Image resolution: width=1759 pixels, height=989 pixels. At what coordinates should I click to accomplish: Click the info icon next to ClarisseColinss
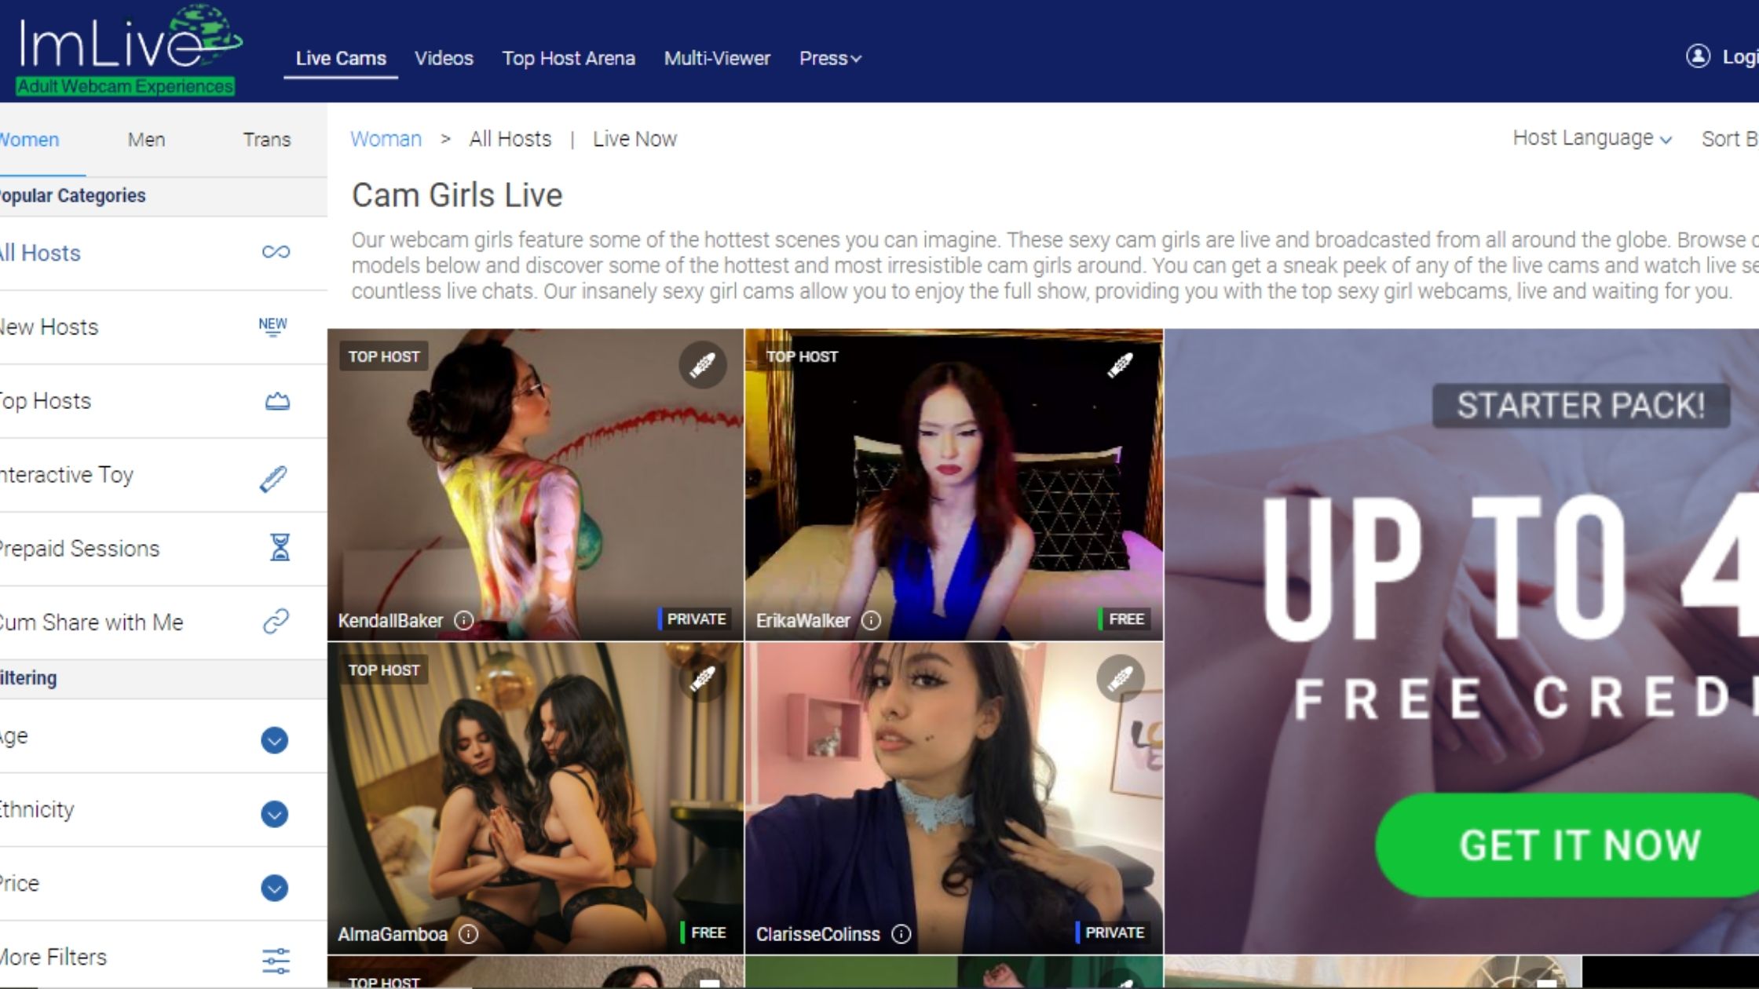(x=901, y=933)
